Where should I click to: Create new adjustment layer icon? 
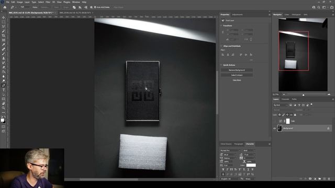click(315, 179)
